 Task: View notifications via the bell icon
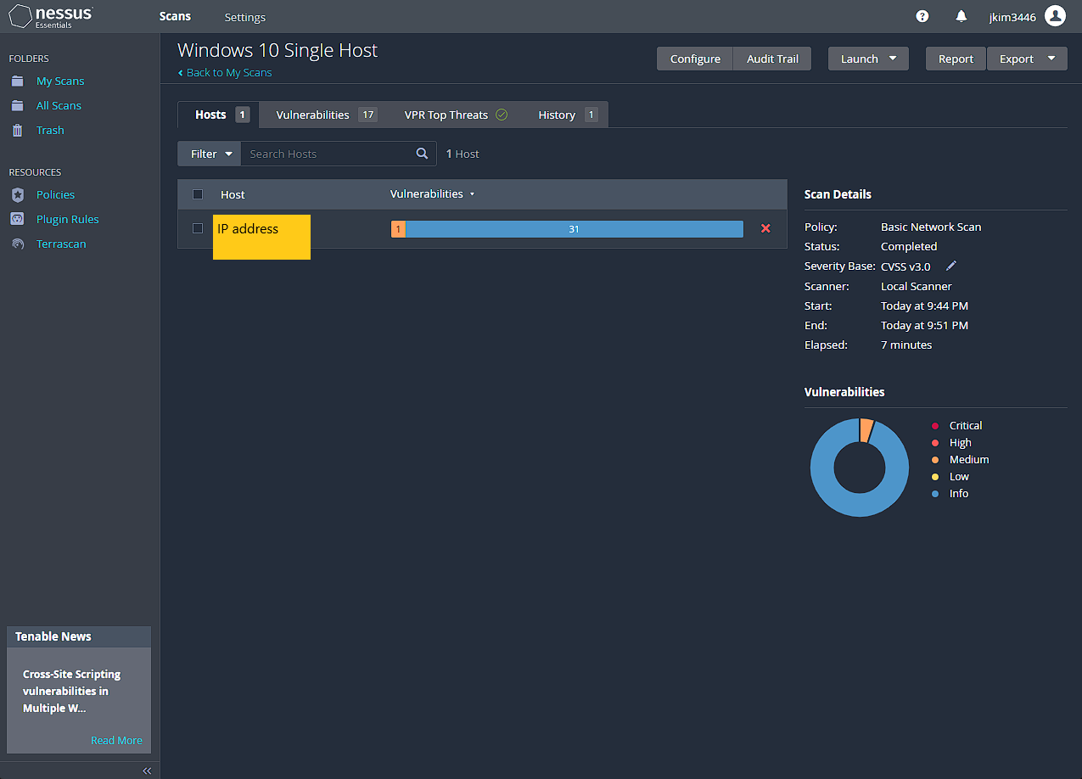(x=961, y=16)
